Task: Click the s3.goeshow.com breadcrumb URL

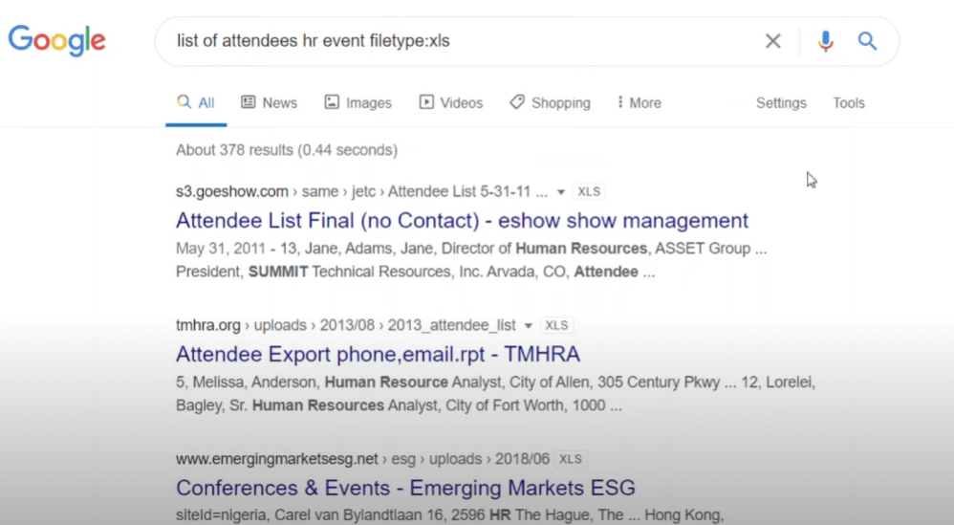Action: (231, 191)
